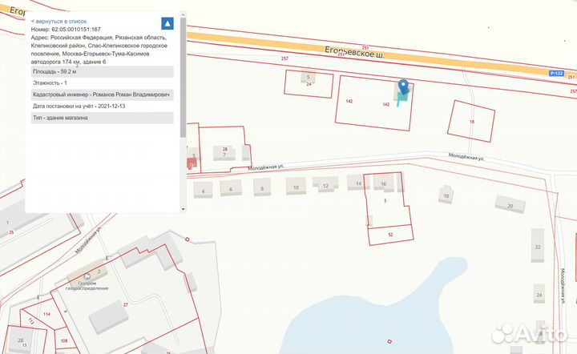Click building 10 on Молодёжная street
Viewport: 577px width, 354px height.
tap(297, 188)
